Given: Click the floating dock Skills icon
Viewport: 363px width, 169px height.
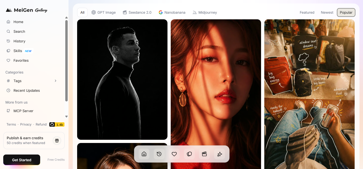Looking at the screenshot, I should 189,154.
